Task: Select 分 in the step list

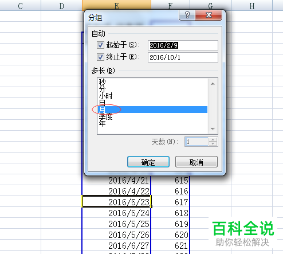Action: click(152, 89)
